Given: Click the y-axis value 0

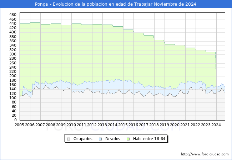Looking at the screenshot, I should point(15,120).
